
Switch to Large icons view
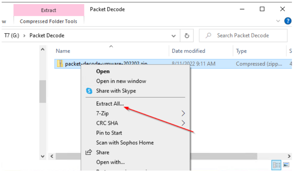pyautogui.click(x=286, y=165)
